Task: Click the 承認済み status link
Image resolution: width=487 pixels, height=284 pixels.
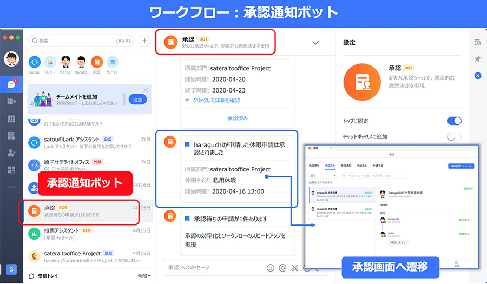Action: (238, 118)
